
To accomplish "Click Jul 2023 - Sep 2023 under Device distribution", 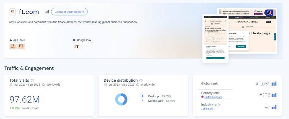I will coord(121,85).
